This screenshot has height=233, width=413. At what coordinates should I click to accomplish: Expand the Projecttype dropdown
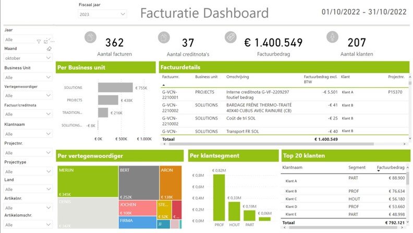28,172
